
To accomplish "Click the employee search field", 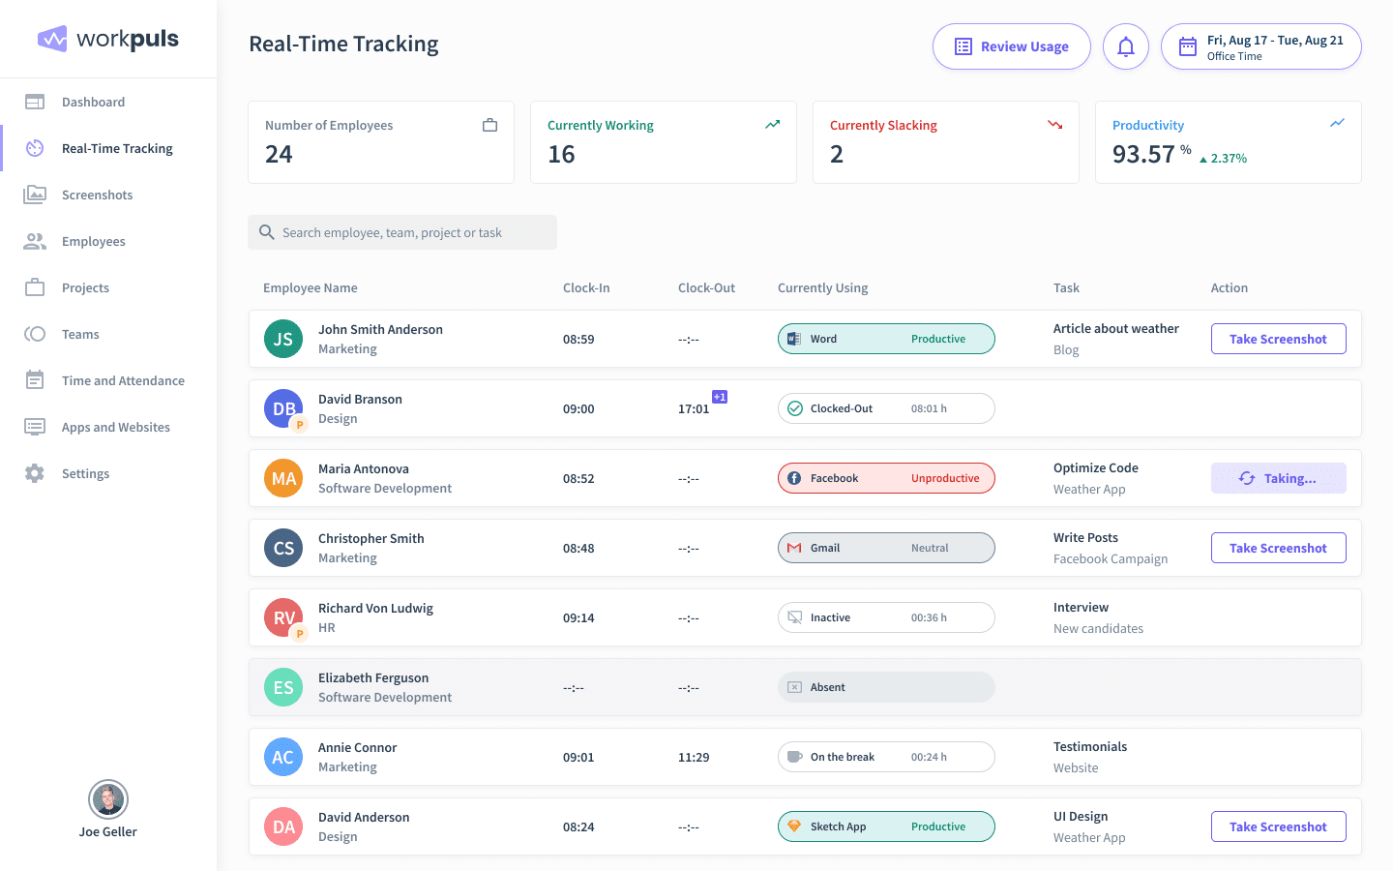I will coord(402,232).
